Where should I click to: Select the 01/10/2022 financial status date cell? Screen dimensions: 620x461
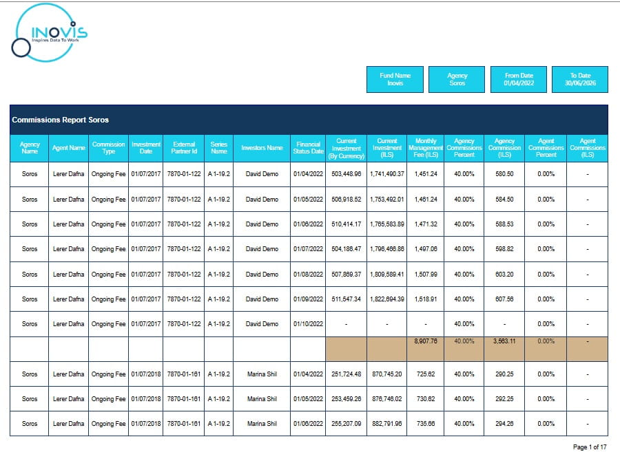(308, 324)
